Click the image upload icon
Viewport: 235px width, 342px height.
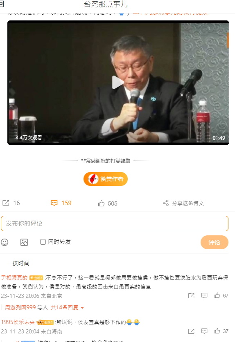click(24, 242)
